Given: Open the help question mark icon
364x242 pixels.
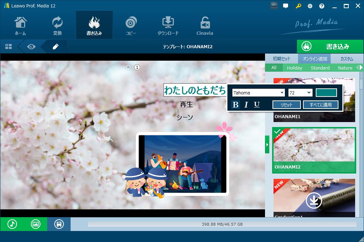Looking at the screenshot, I should click(x=322, y=6).
